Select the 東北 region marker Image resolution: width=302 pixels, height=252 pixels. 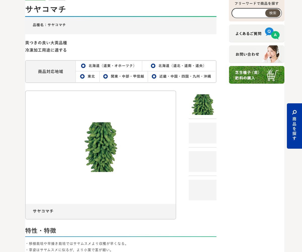click(82, 76)
